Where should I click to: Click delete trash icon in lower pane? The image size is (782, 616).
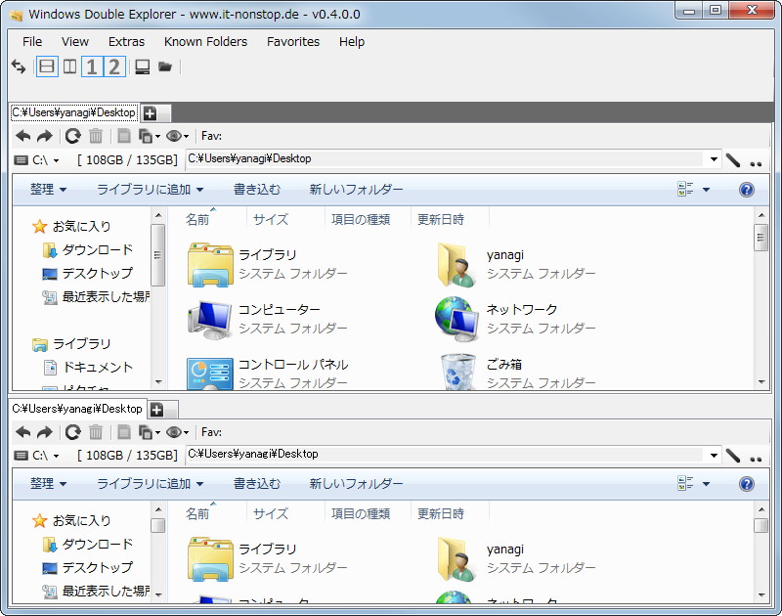click(96, 432)
